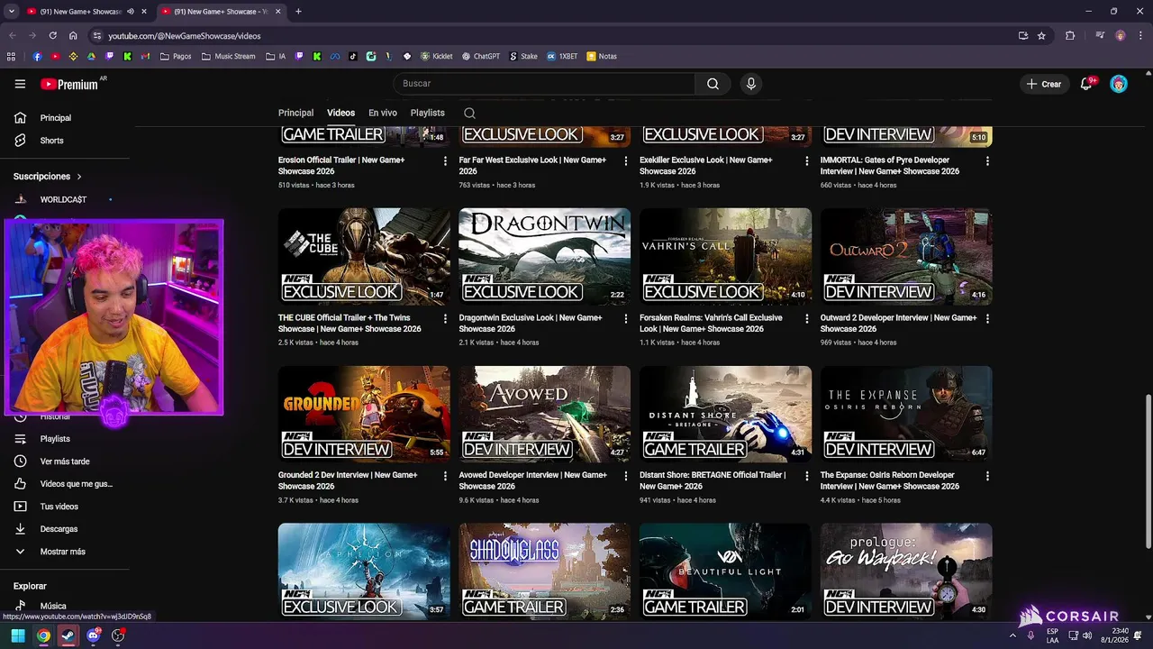Screen dimensions: 1153x649
Task: Open options for Far Far West Exclusive Look
Action: pos(626,161)
